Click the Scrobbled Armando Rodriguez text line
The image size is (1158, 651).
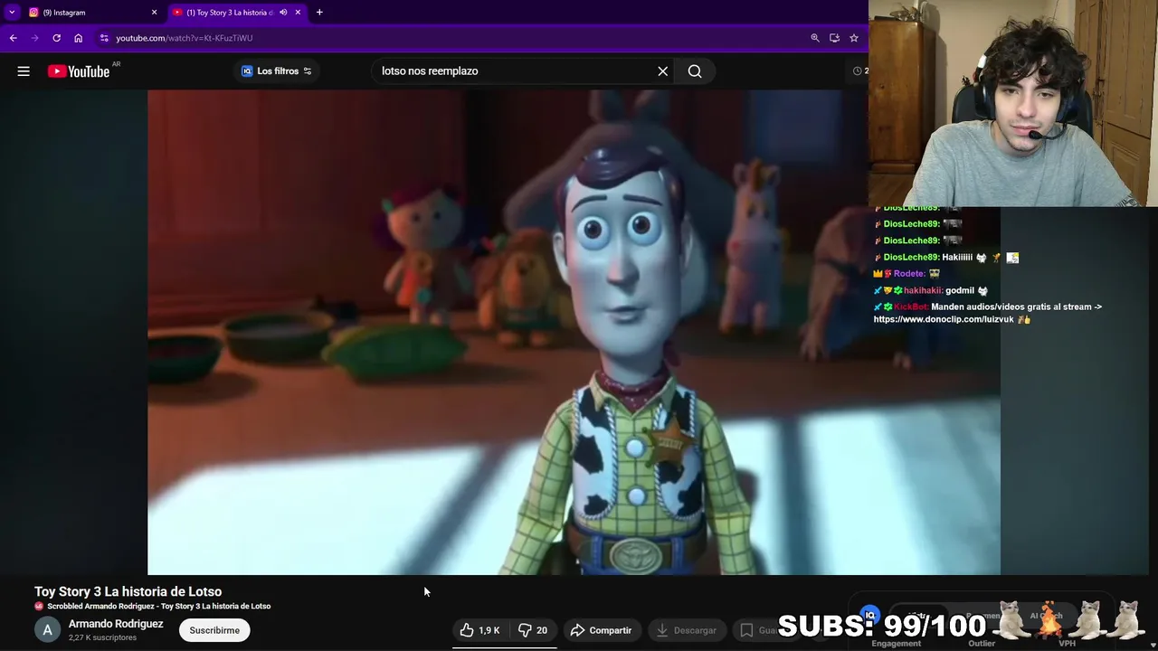point(158,607)
